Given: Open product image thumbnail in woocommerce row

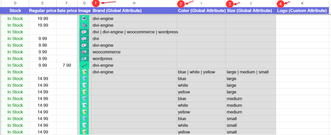Looking at the screenshot, I should (x=84, y=52).
